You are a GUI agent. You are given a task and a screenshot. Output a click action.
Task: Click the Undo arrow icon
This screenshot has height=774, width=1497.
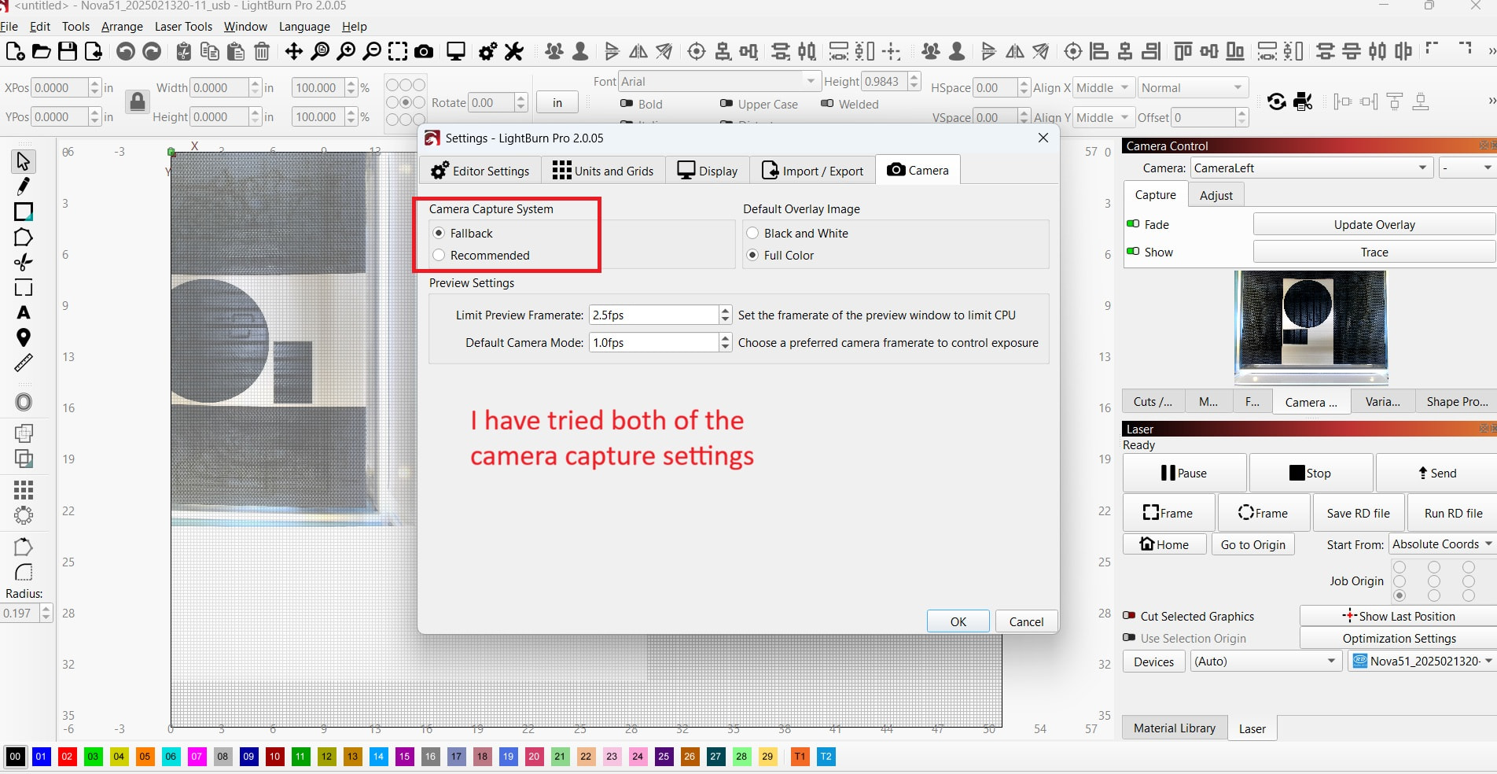(x=125, y=52)
